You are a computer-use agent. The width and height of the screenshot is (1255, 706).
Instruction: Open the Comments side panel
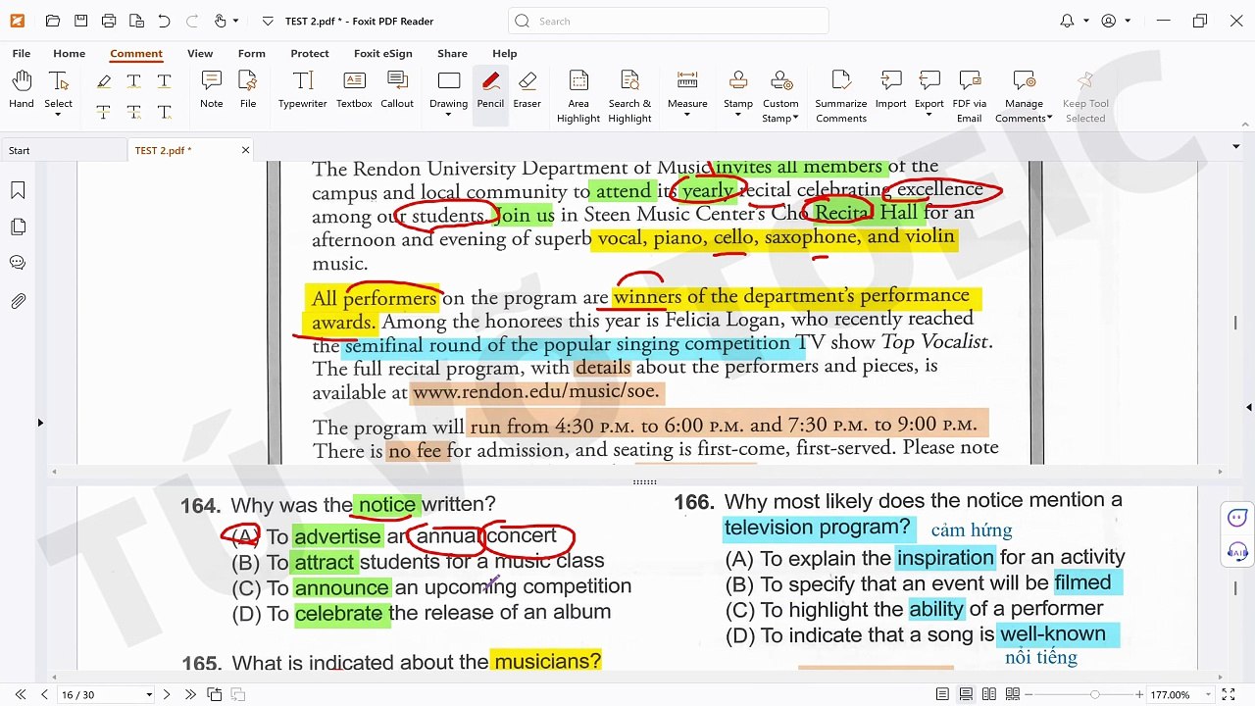(x=18, y=263)
